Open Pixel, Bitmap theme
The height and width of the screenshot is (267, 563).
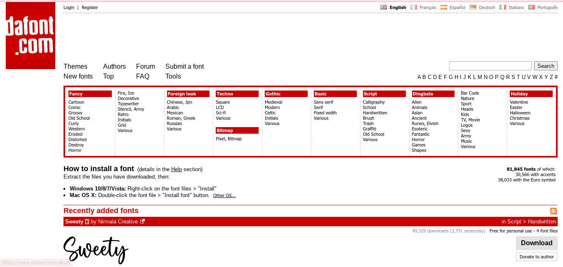[x=229, y=139]
